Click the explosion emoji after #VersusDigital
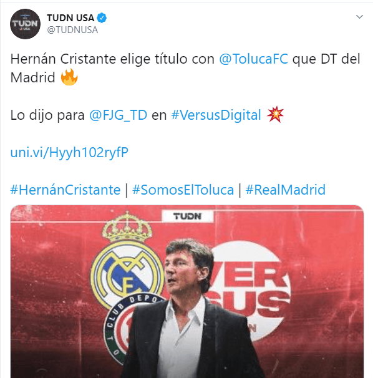373x378 pixels. tap(275, 115)
